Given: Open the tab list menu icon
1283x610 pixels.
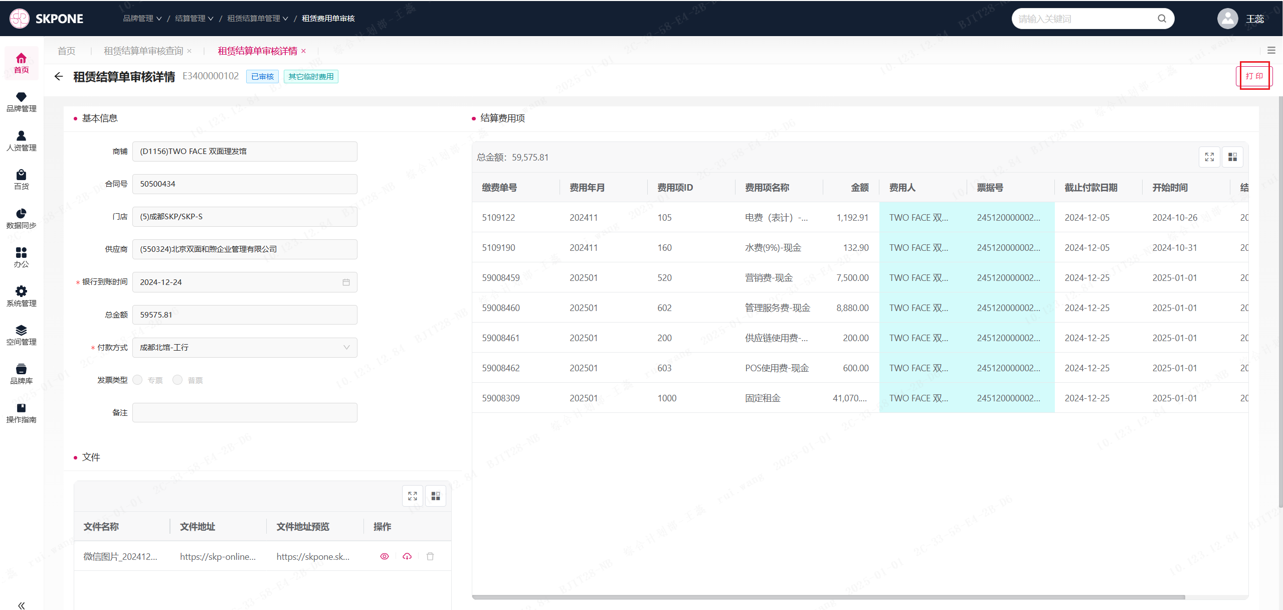Looking at the screenshot, I should click(1271, 50).
